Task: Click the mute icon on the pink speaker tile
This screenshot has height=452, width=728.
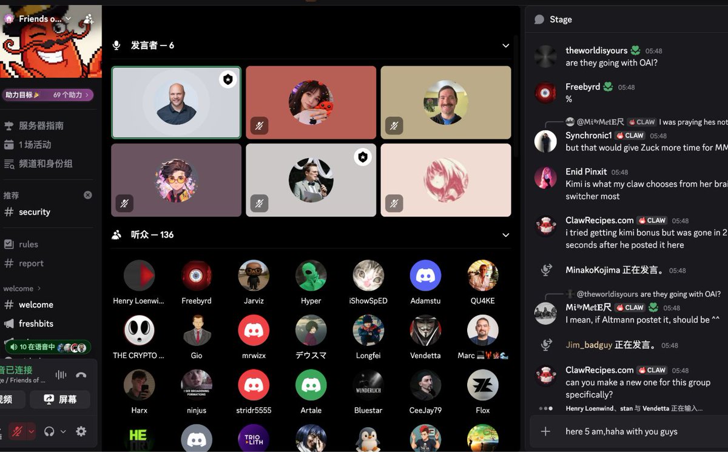Action: pyautogui.click(x=394, y=203)
